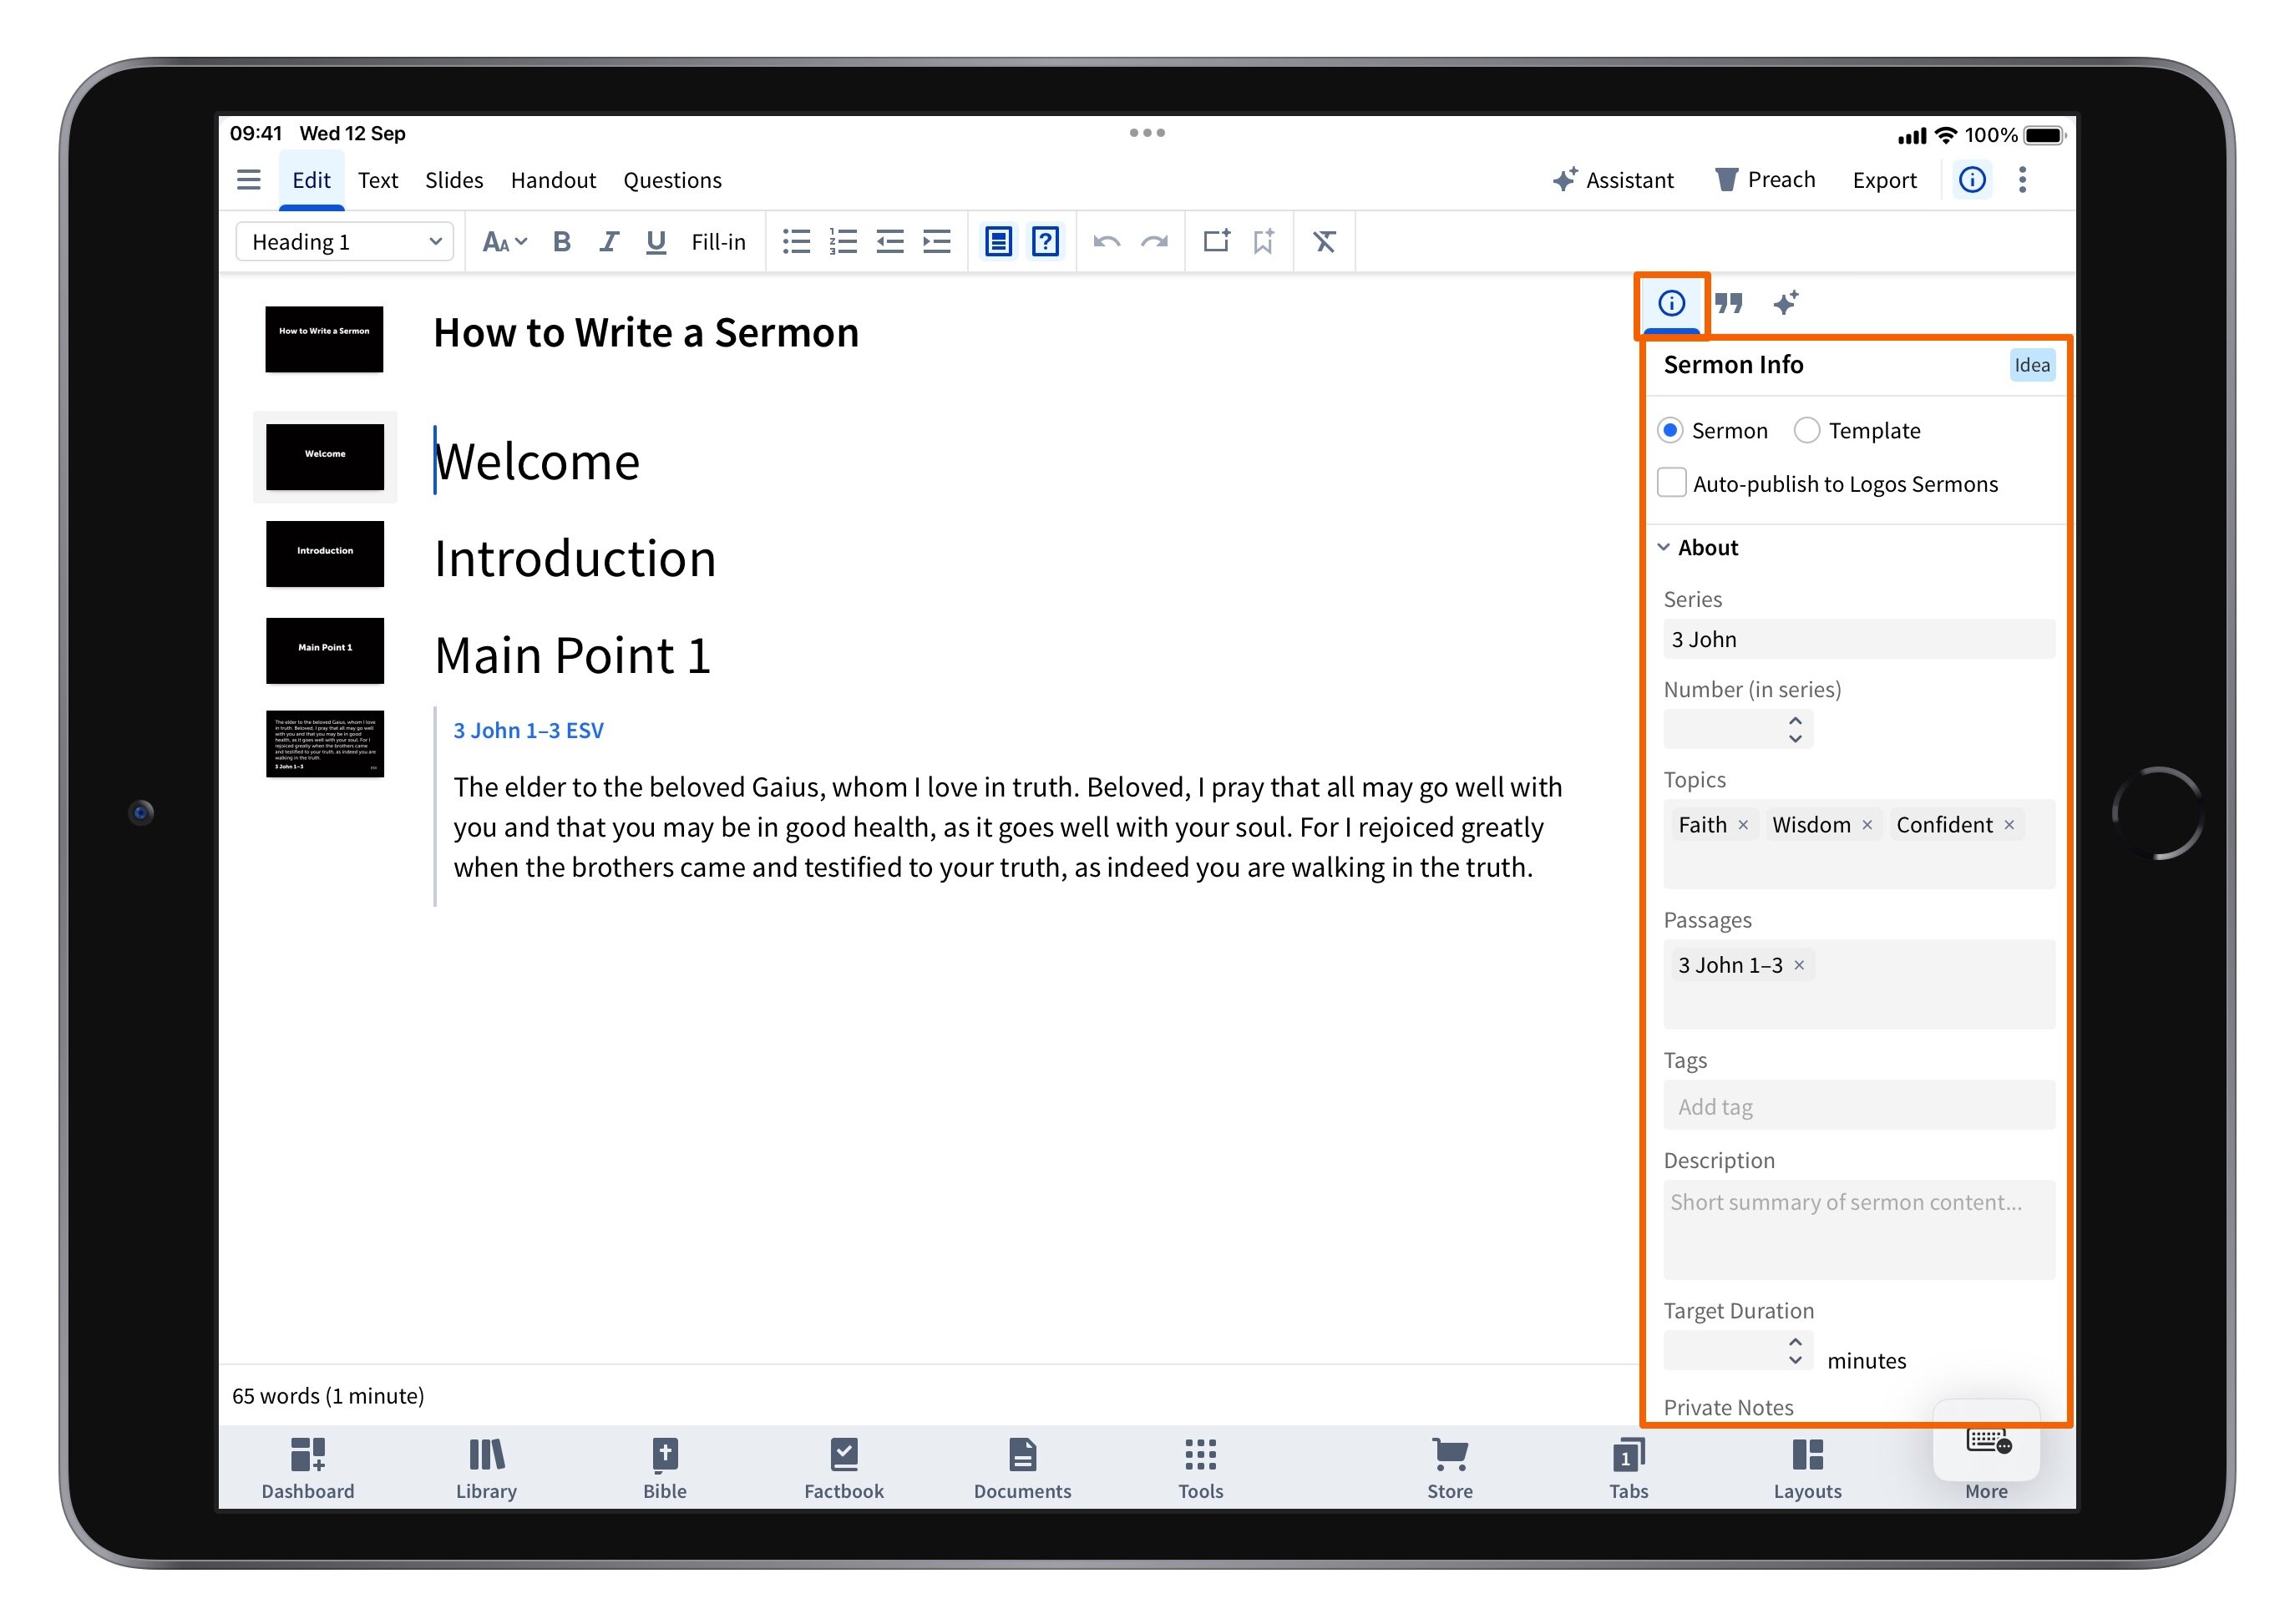Decrease indent of paragraph
This screenshot has width=2295, height=1624.
(890, 242)
